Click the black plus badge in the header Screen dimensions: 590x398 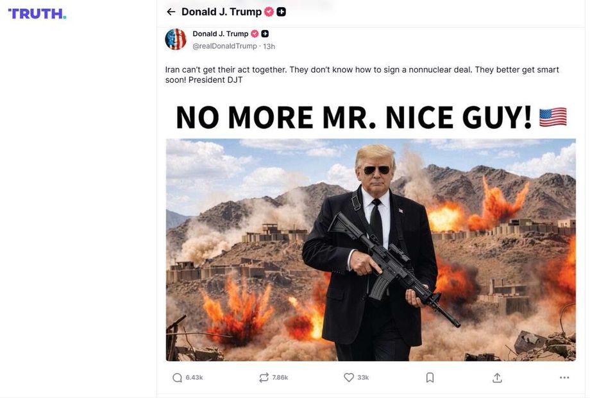coord(282,12)
